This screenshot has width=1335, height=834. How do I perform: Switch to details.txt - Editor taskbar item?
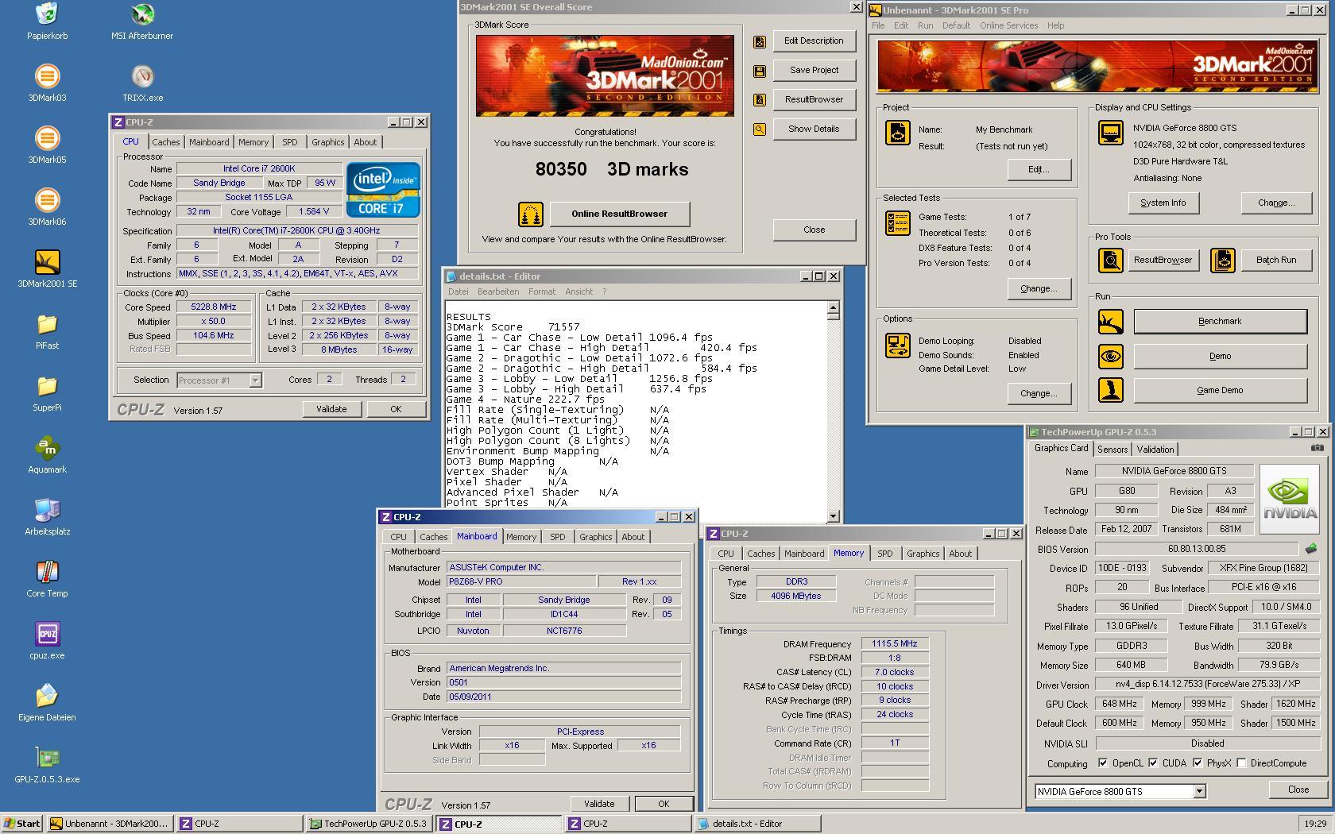coord(757,824)
